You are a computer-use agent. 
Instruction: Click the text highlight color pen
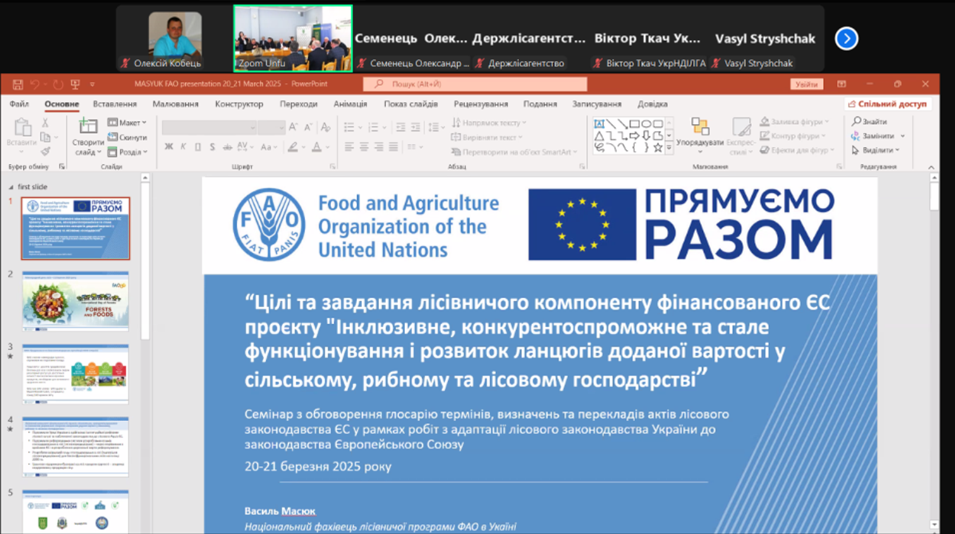tap(293, 147)
